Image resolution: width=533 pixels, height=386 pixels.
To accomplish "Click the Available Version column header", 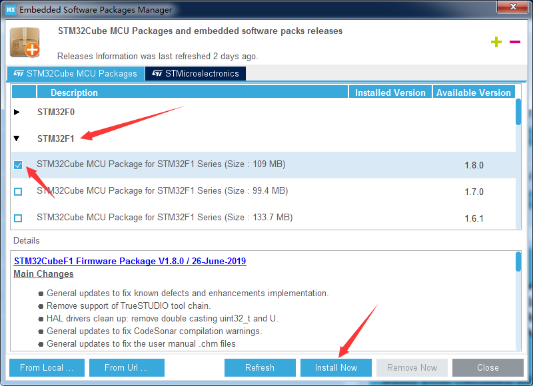I will pyautogui.click(x=474, y=93).
